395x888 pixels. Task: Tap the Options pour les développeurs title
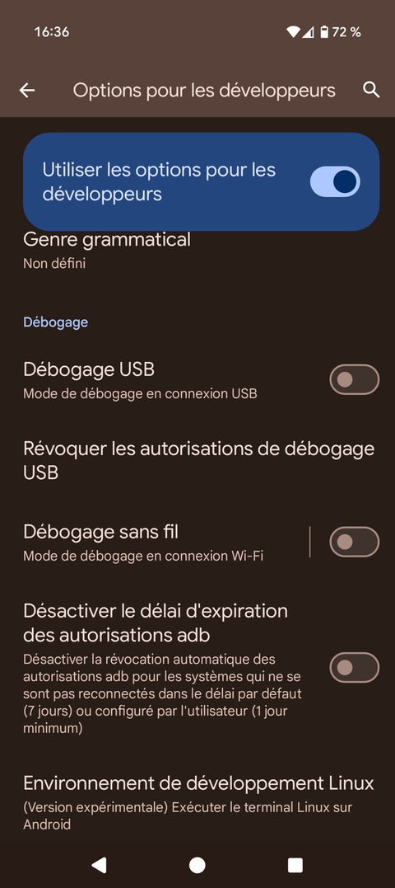point(204,90)
